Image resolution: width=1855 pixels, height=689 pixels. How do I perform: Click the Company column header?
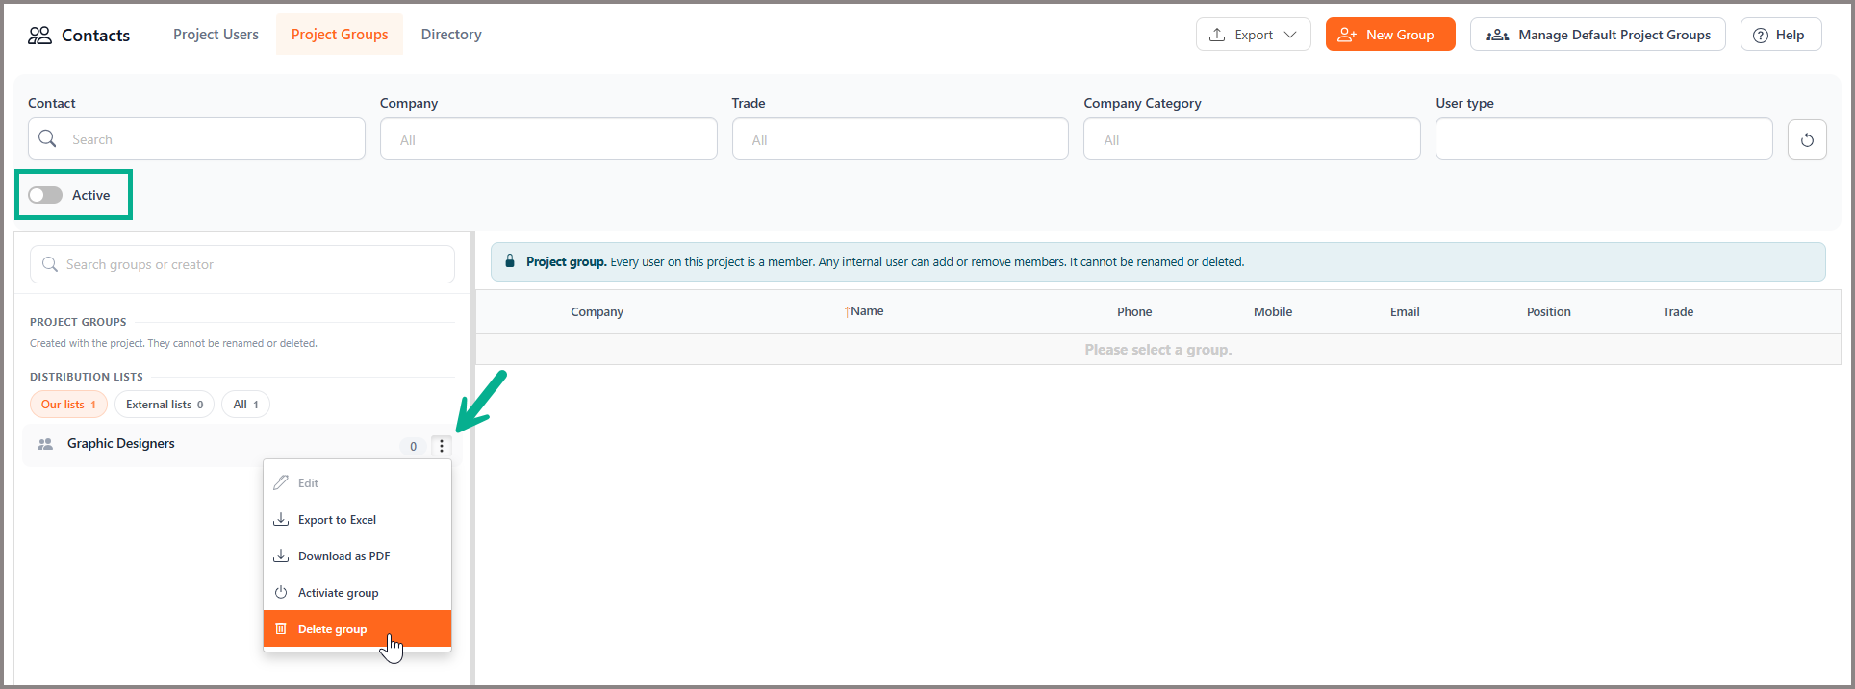tap(597, 311)
